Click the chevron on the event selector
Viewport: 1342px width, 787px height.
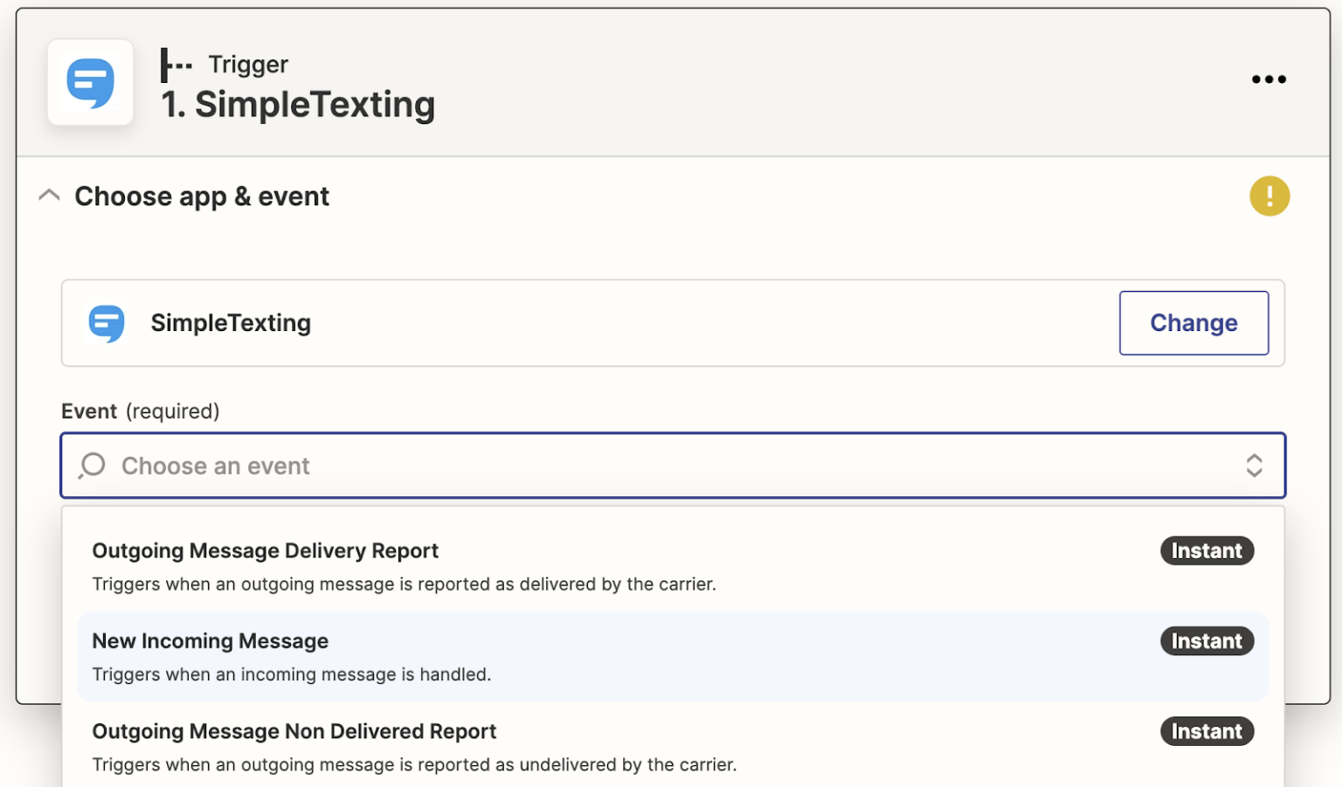click(x=1256, y=466)
